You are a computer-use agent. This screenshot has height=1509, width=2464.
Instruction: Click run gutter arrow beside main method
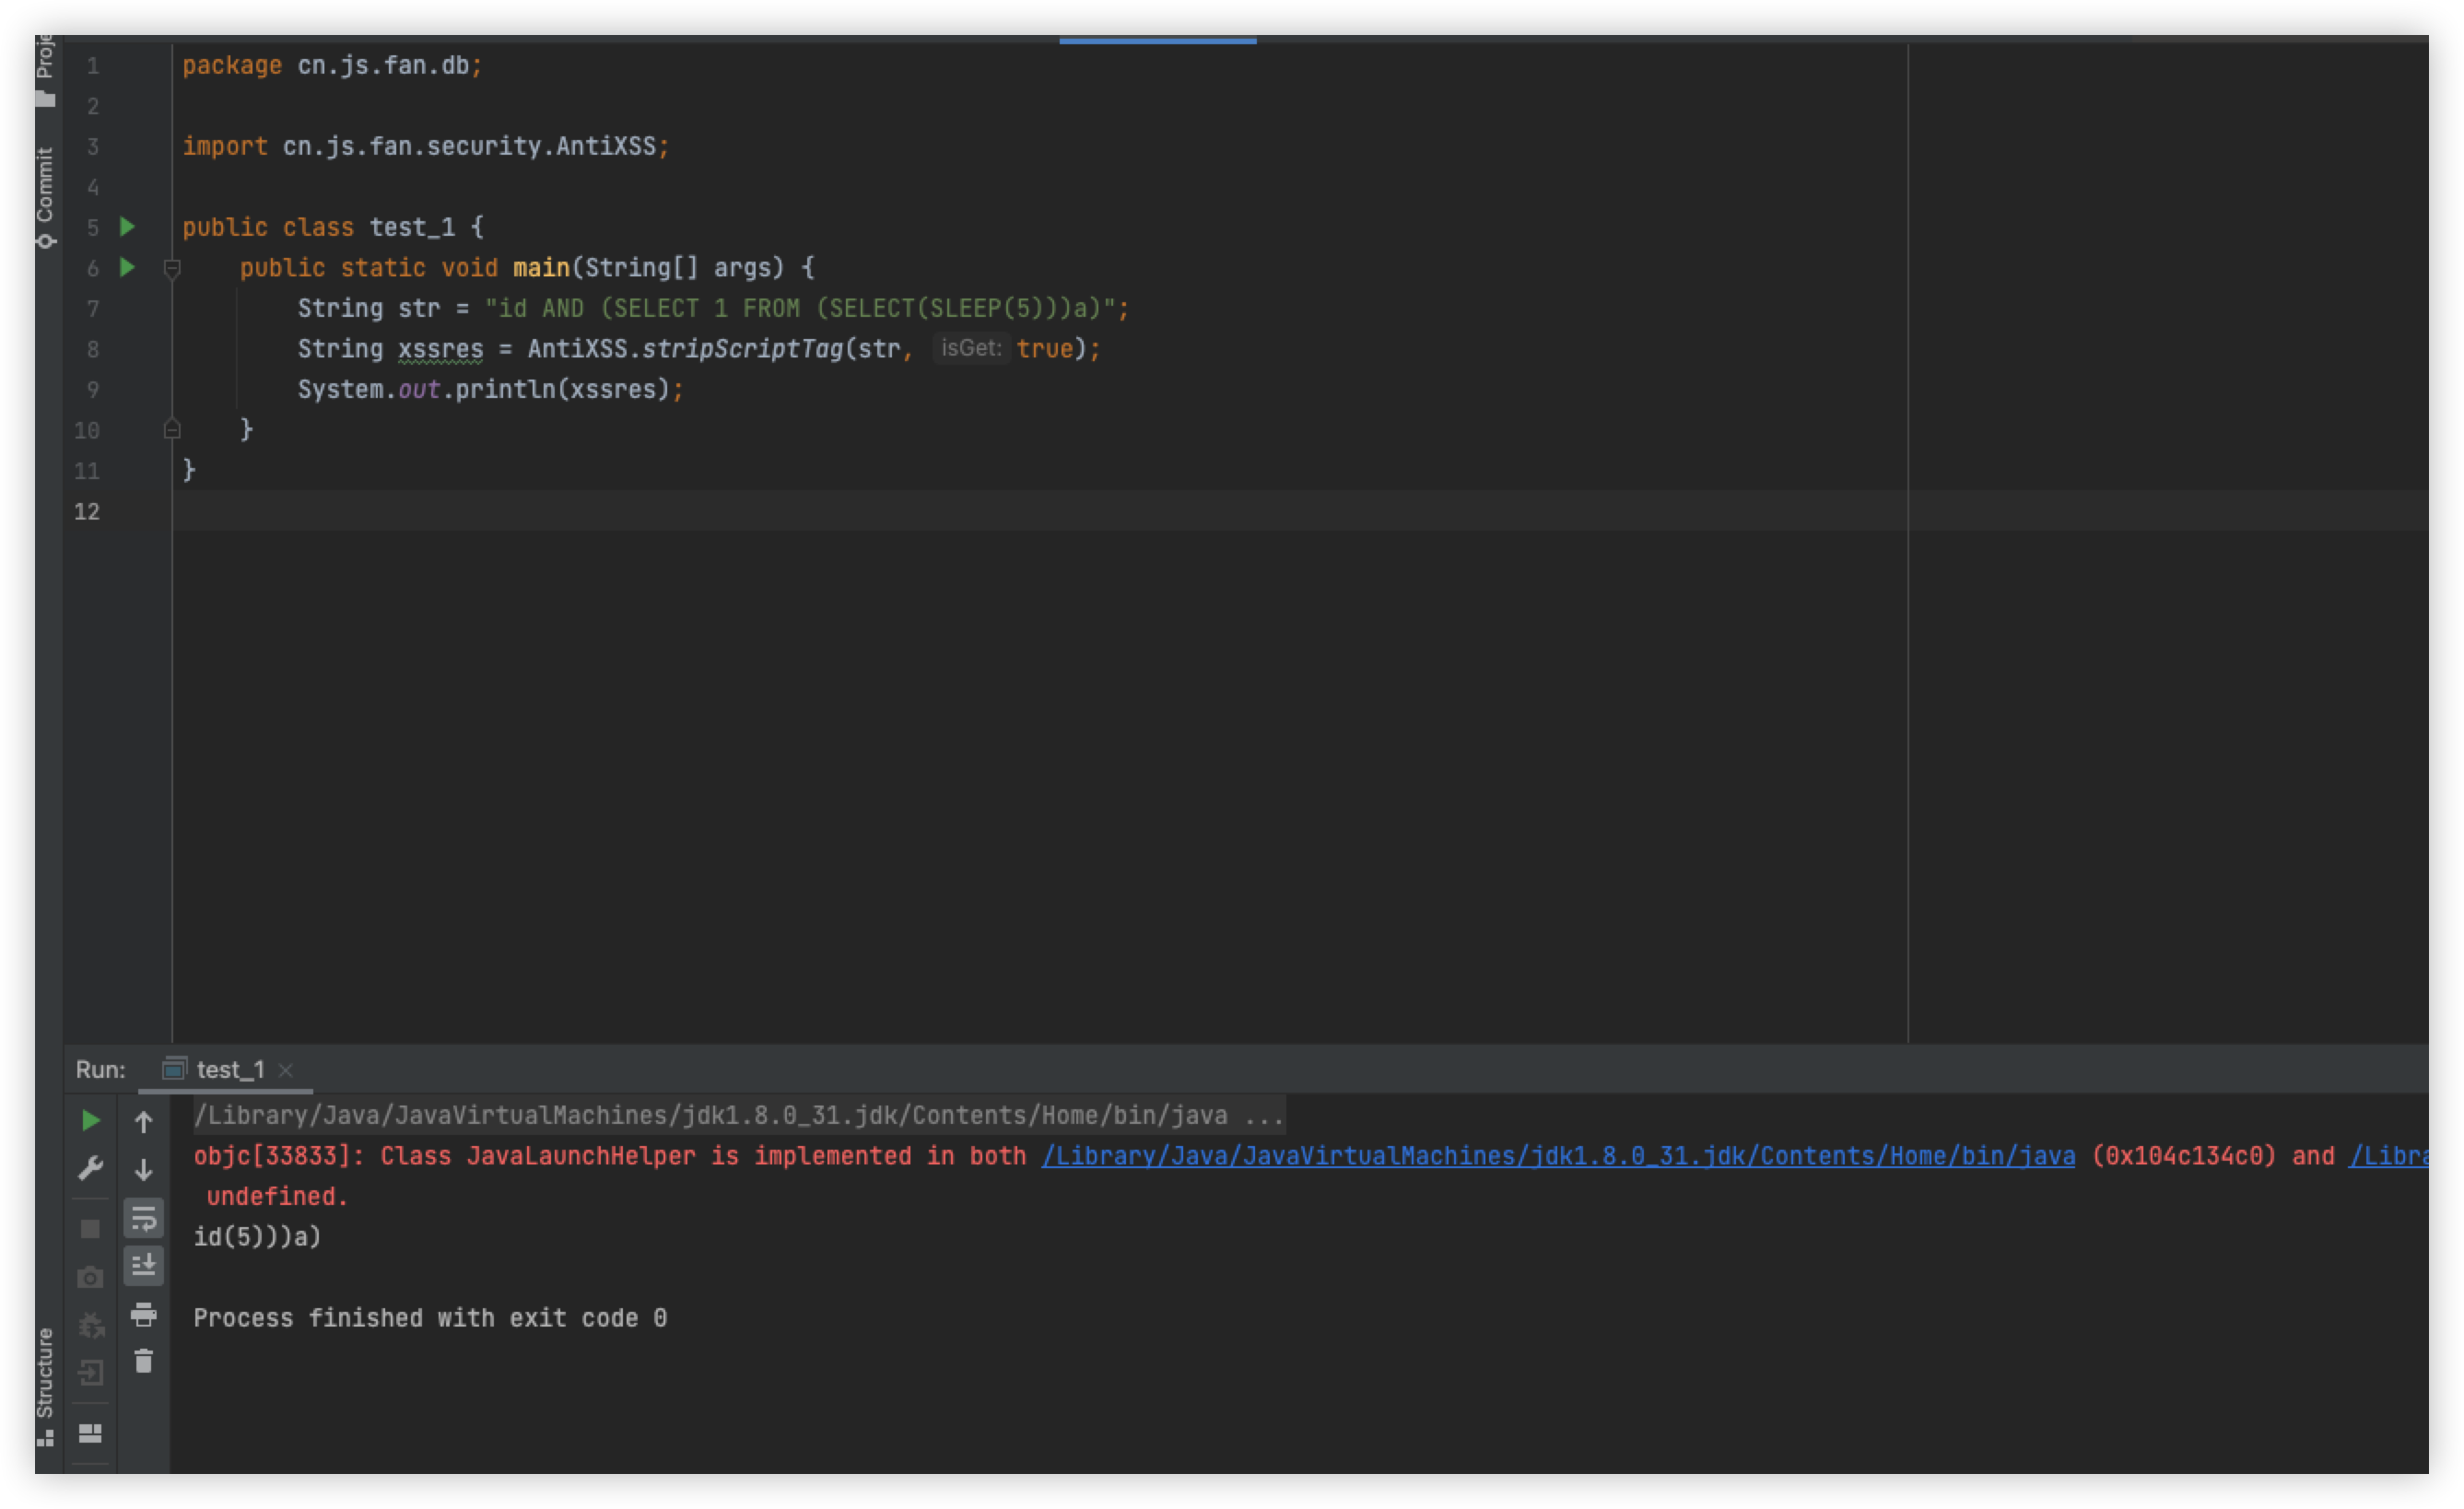(x=127, y=267)
